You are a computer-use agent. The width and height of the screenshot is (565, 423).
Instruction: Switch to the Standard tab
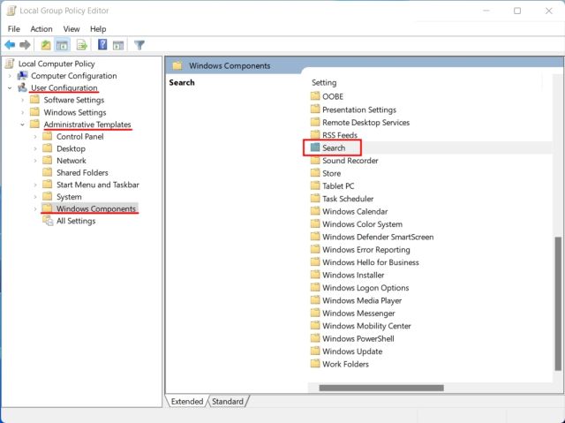click(227, 402)
